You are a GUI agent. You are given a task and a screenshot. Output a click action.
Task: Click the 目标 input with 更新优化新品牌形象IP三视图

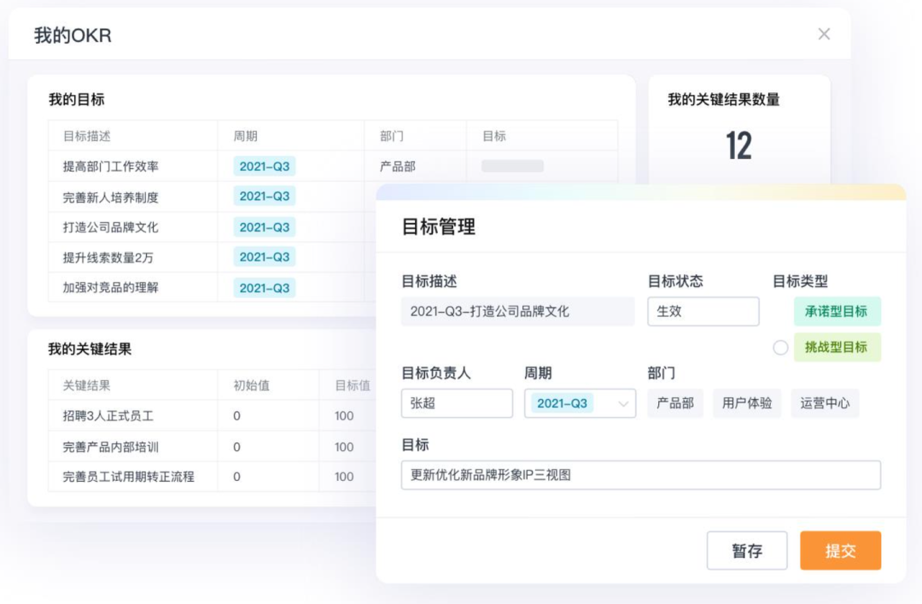tap(641, 475)
